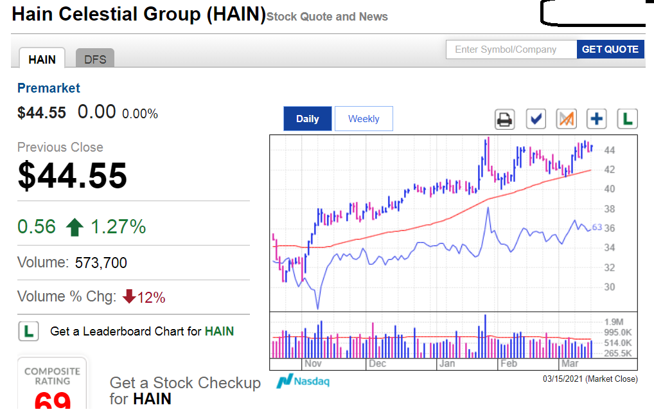Focus the Enter Symbol/Company field

511,49
